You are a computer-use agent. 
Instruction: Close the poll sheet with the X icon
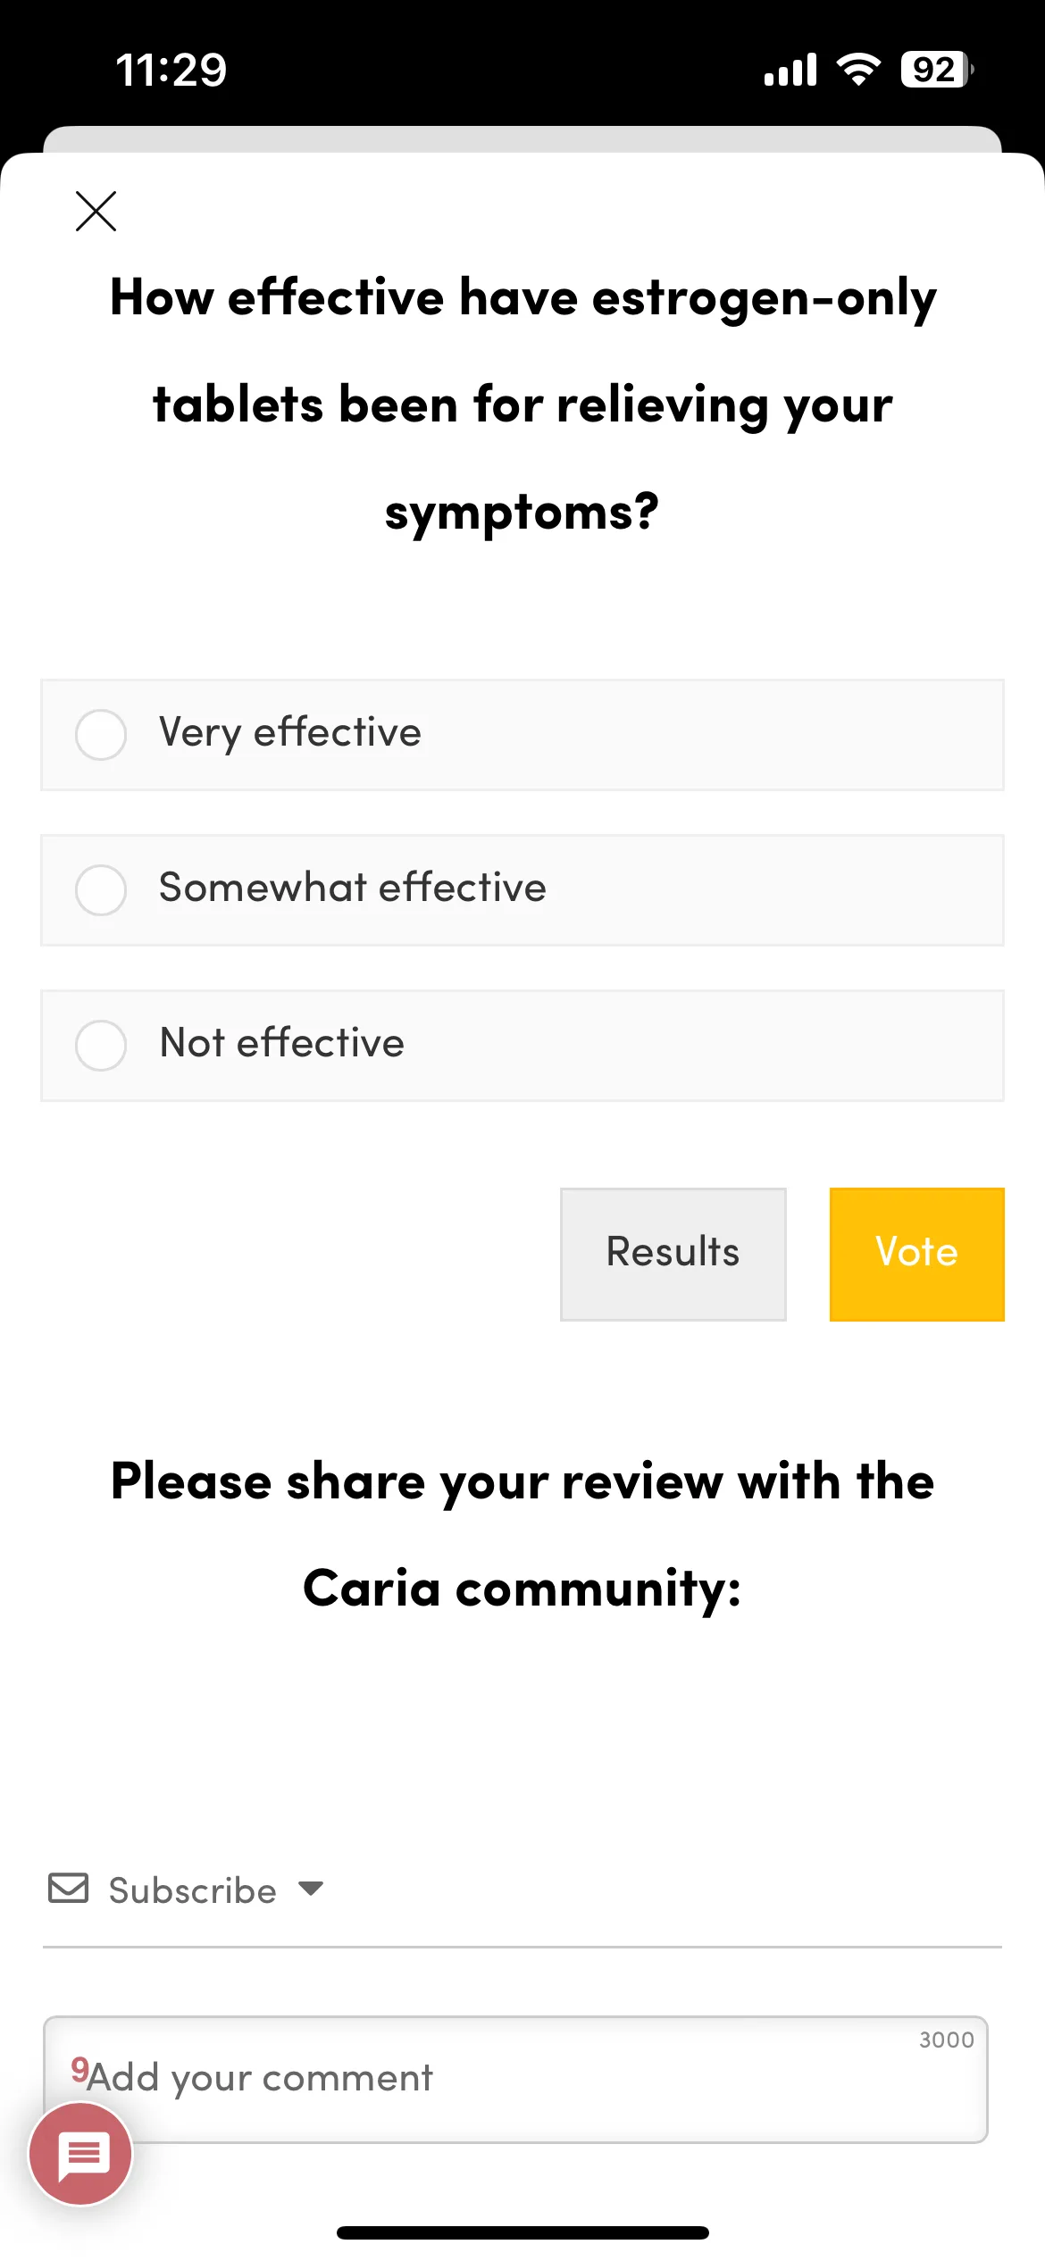tap(96, 212)
